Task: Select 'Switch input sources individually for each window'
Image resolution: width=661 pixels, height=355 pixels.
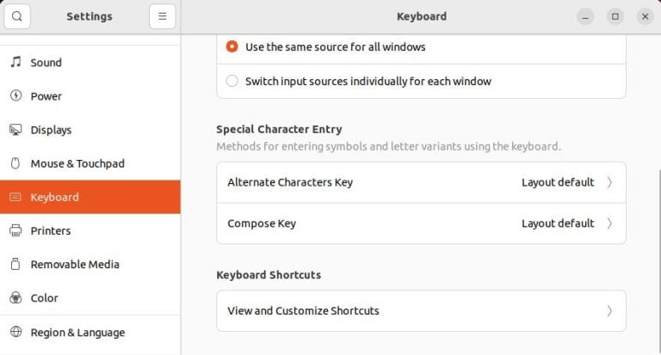Action: [232, 82]
